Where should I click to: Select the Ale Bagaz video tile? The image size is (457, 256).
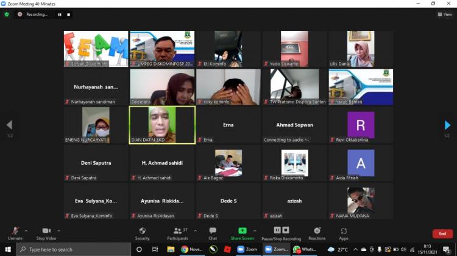[x=228, y=163]
